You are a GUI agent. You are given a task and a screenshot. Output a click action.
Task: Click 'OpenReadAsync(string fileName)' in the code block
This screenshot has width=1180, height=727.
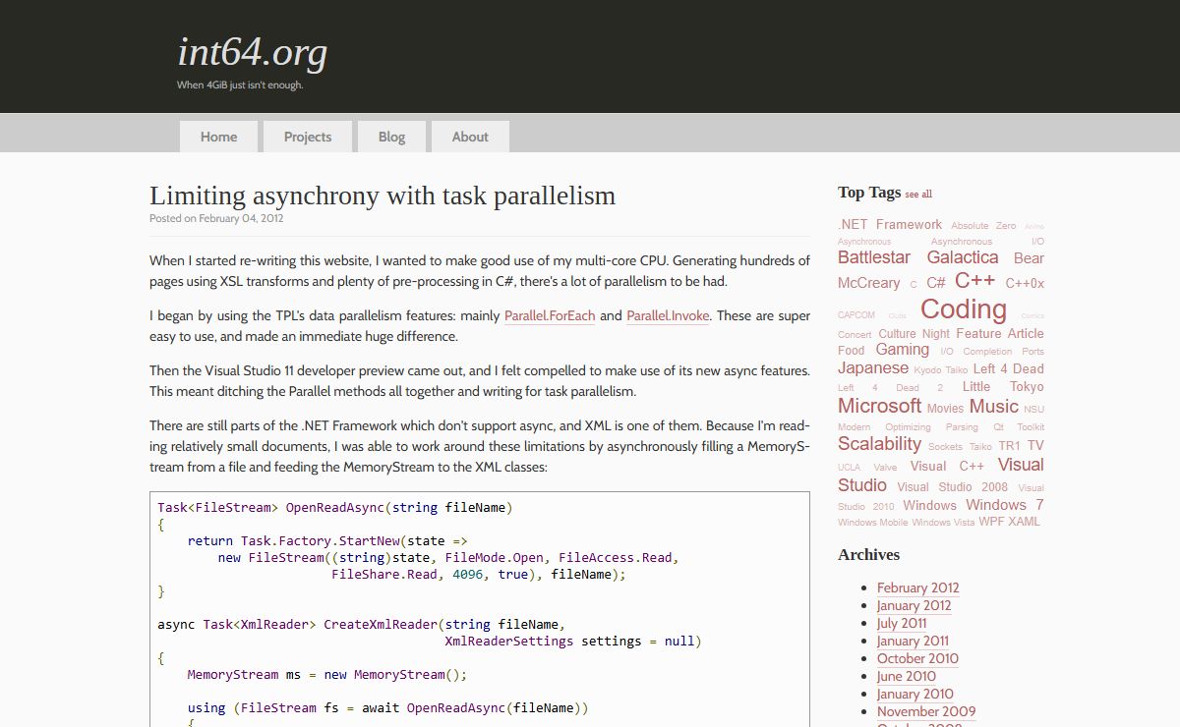coord(399,508)
